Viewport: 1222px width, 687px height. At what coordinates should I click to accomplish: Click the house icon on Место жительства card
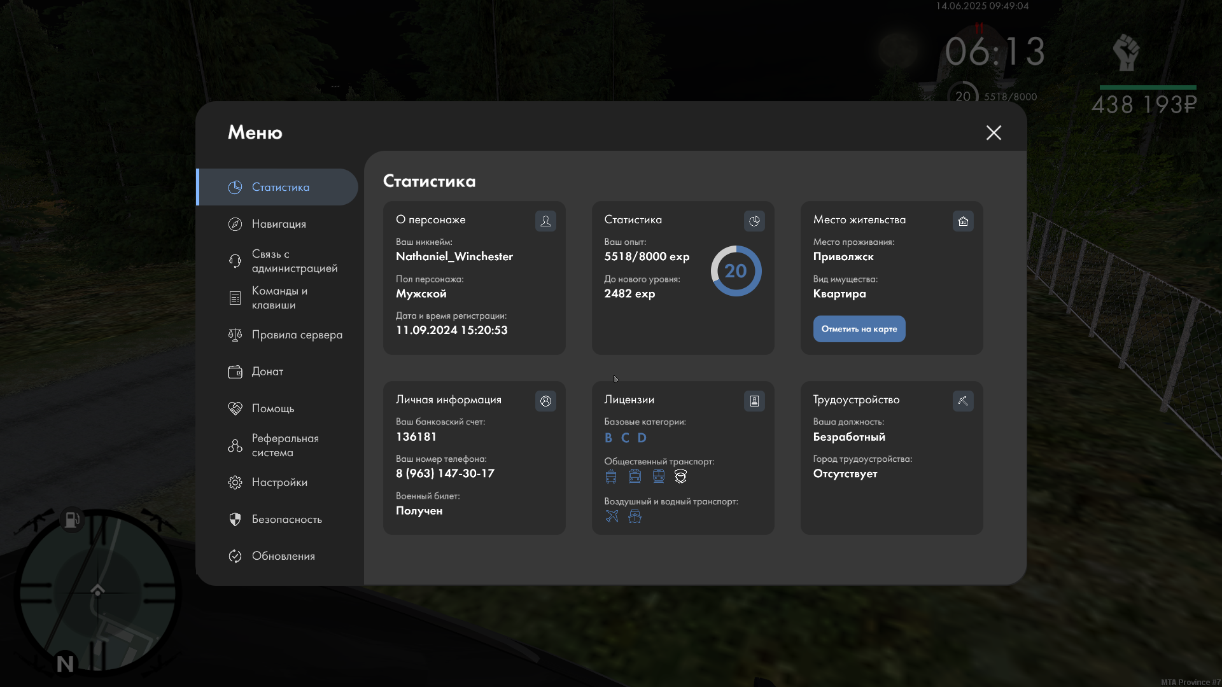[963, 221]
